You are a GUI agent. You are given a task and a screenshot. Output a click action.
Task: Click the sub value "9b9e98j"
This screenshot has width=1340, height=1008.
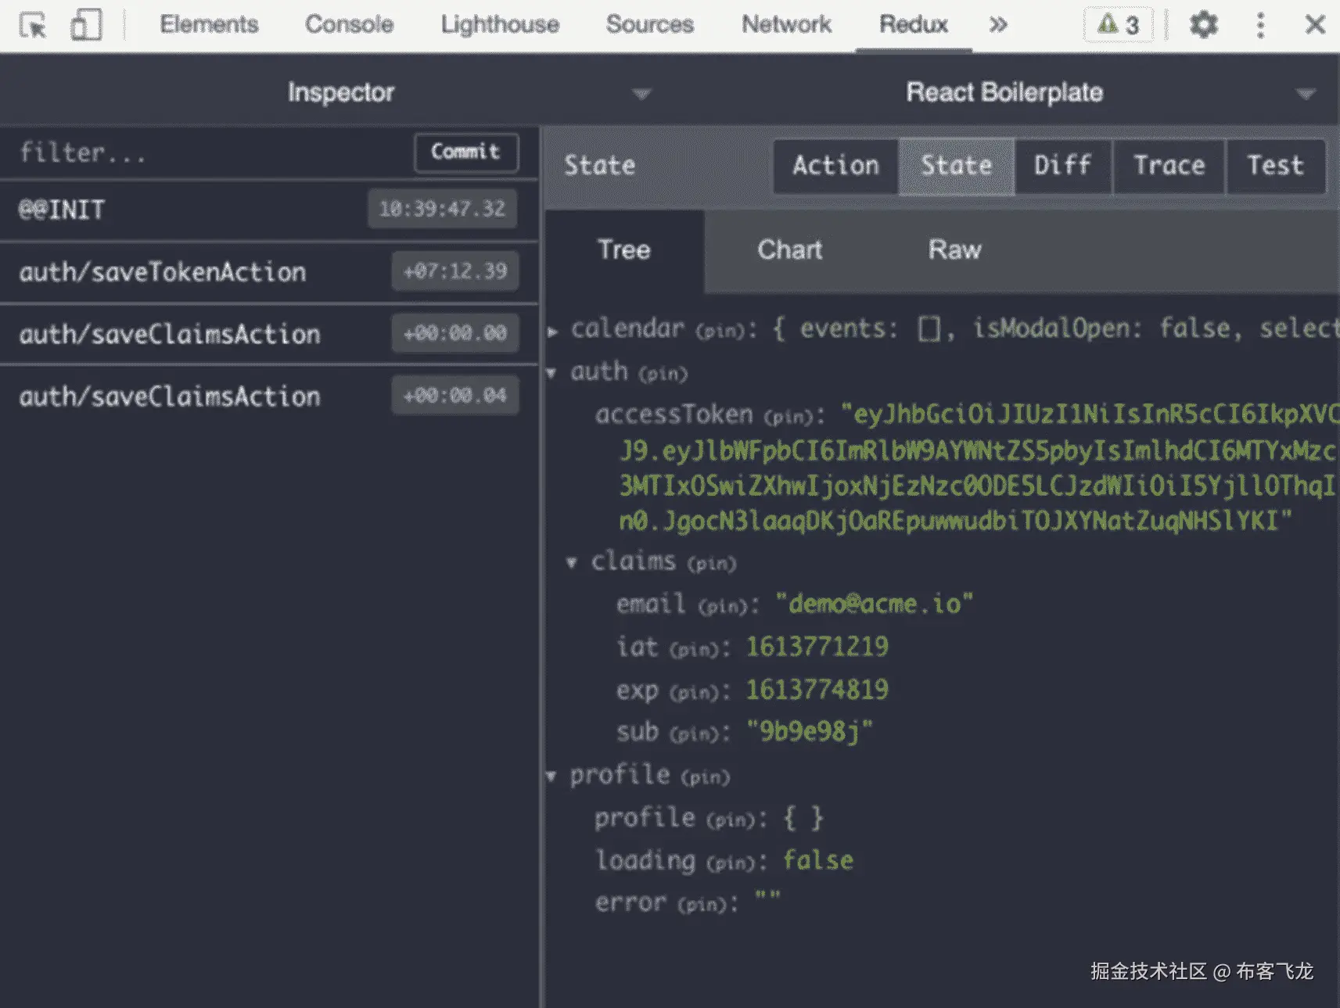coord(810,731)
